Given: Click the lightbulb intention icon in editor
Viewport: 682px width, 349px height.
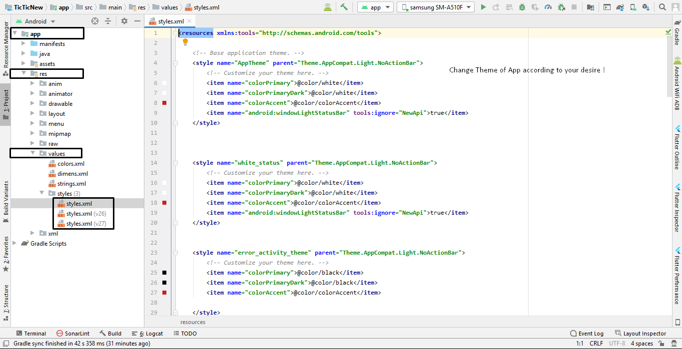Looking at the screenshot, I should click(185, 42).
